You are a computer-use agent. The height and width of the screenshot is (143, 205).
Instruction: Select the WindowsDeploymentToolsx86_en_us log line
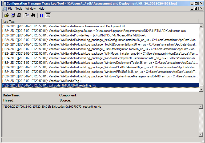click(x=101, y=63)
